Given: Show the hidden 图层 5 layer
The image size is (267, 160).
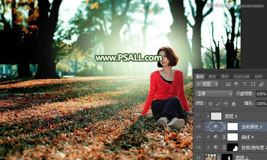Looking at the screenshot, I should (199, 116).
